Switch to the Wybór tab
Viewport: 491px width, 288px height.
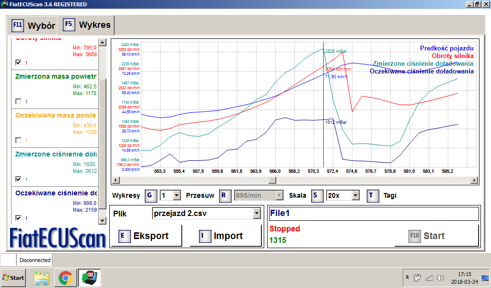coord(34,25)
